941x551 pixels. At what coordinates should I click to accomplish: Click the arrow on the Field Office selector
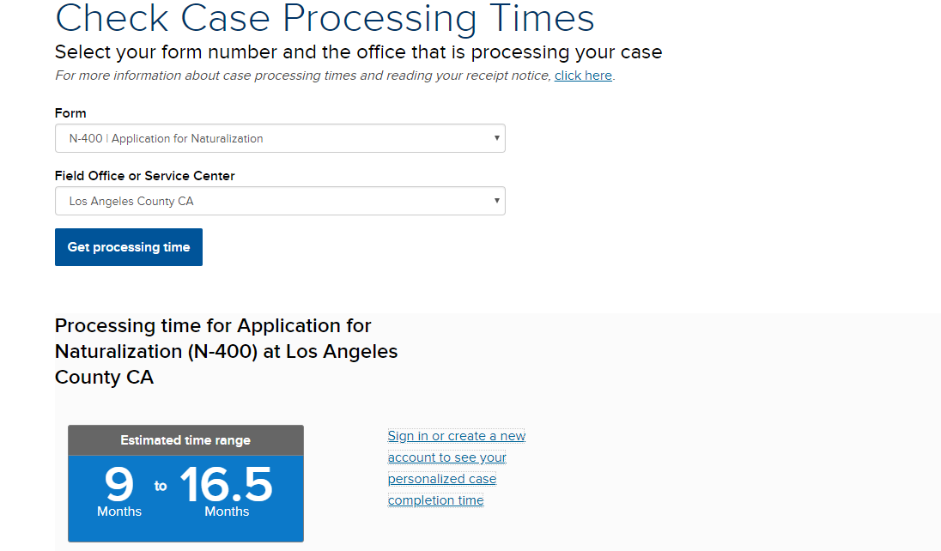(497, 200)
